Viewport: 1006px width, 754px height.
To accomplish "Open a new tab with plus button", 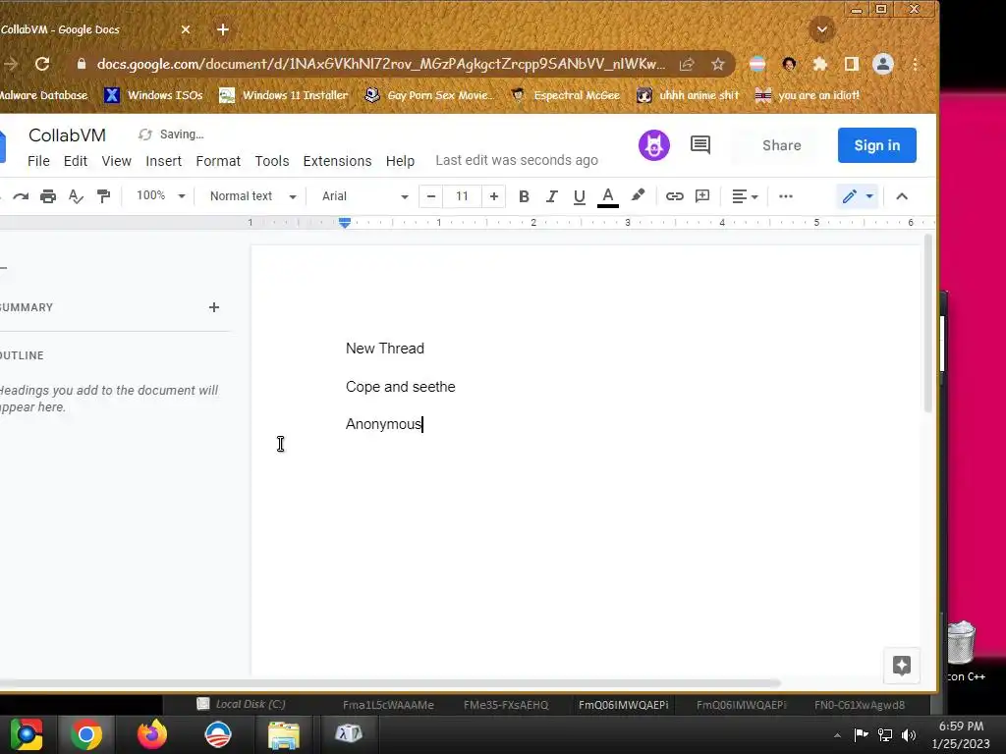I will [223, 29].
